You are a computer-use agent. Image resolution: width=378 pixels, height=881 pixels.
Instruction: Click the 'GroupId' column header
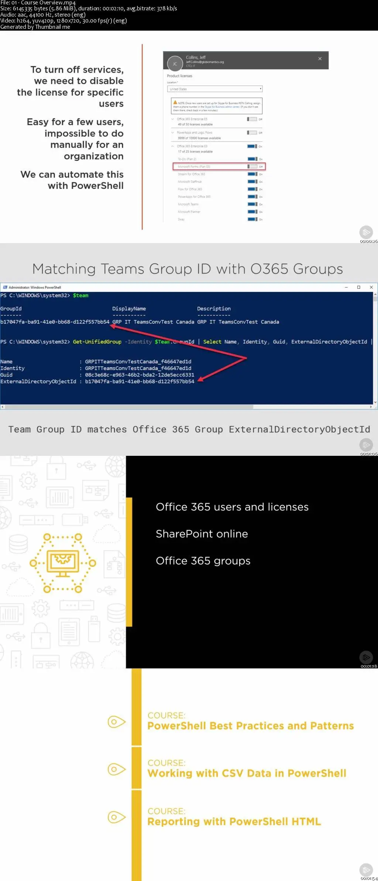[x=11, y=309]
